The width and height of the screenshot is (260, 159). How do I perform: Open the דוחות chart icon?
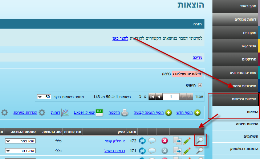[65, 112]
